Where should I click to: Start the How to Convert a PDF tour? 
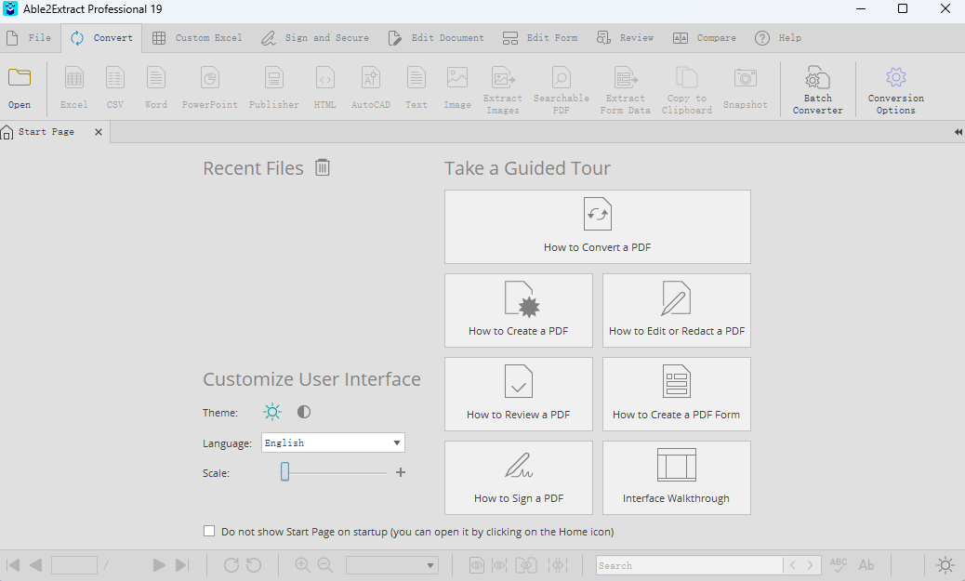(597, 226)
